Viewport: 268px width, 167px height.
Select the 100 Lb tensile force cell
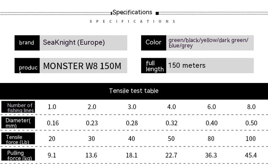[251, 139]
